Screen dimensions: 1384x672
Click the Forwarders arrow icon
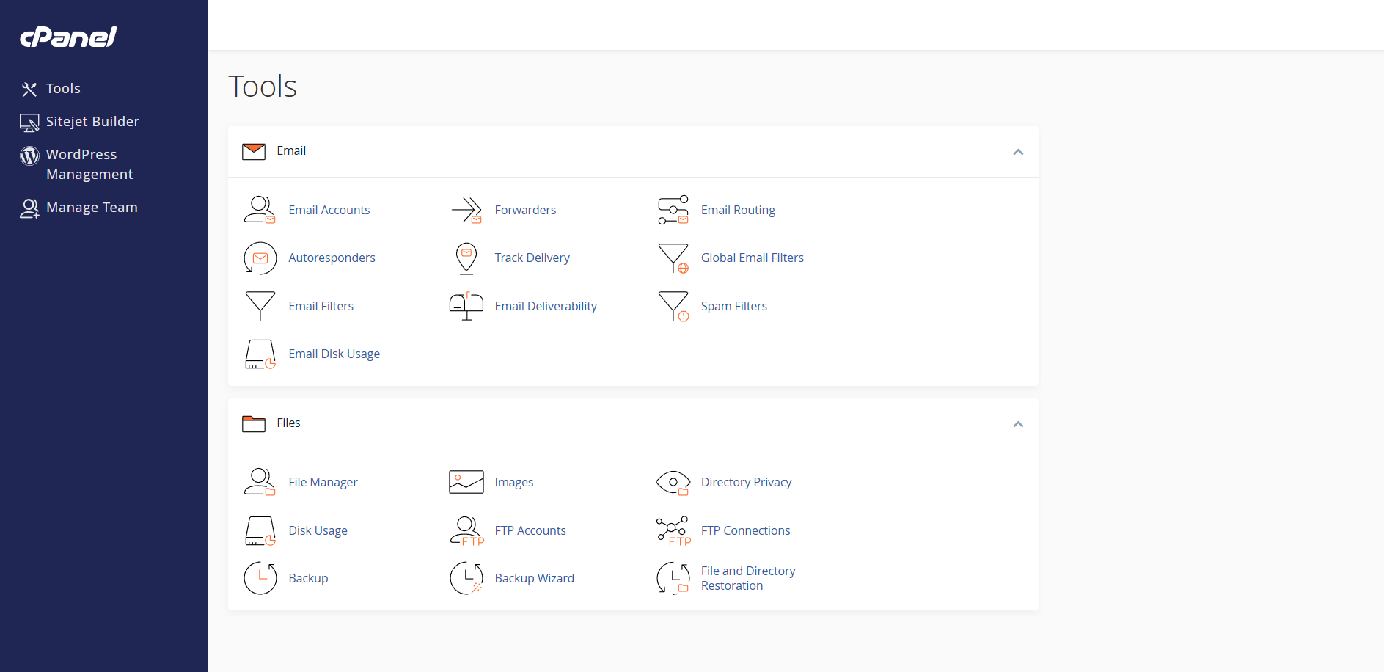pyautogui.click(x=466, y=211)
